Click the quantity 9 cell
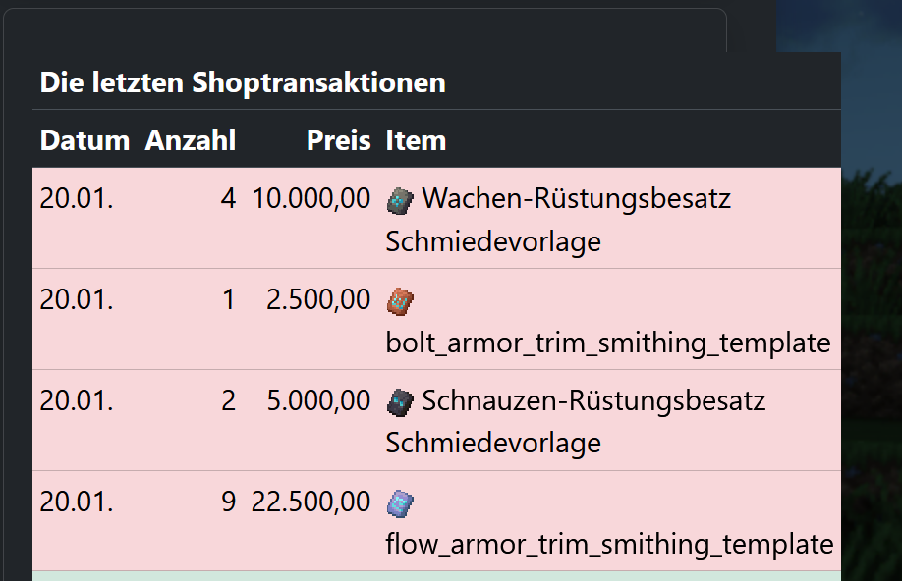 228,502
